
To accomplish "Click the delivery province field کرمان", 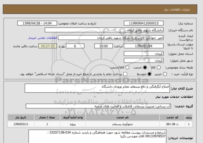I will [x=143, y=54].
